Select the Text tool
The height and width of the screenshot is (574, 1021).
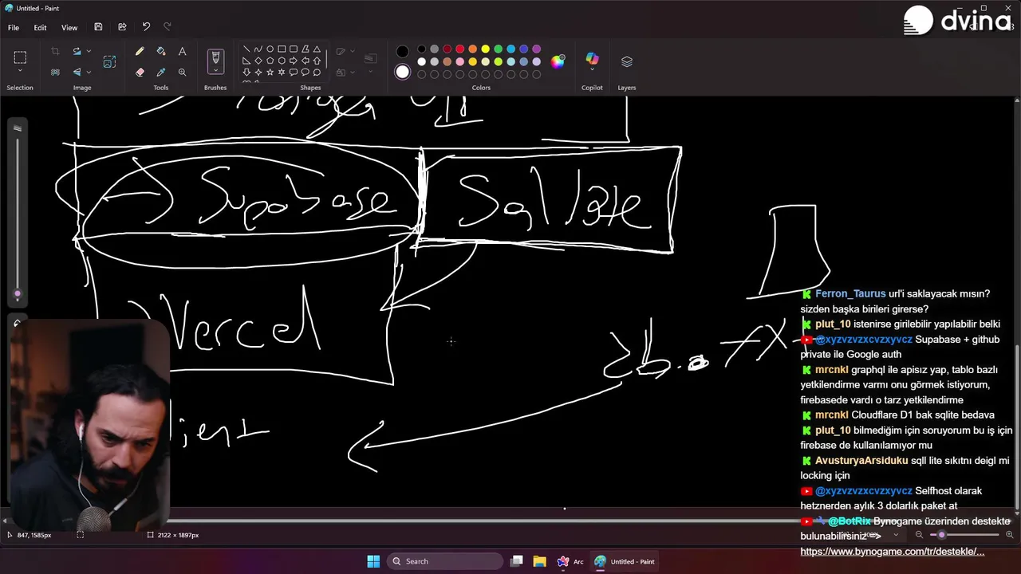pyautogui.click(x=182, y=51)
